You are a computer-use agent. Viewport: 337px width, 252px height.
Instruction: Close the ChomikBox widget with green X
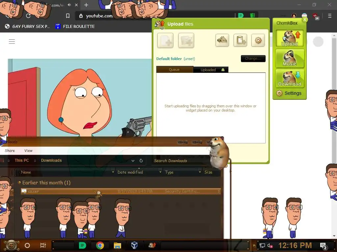coord(305,20)
